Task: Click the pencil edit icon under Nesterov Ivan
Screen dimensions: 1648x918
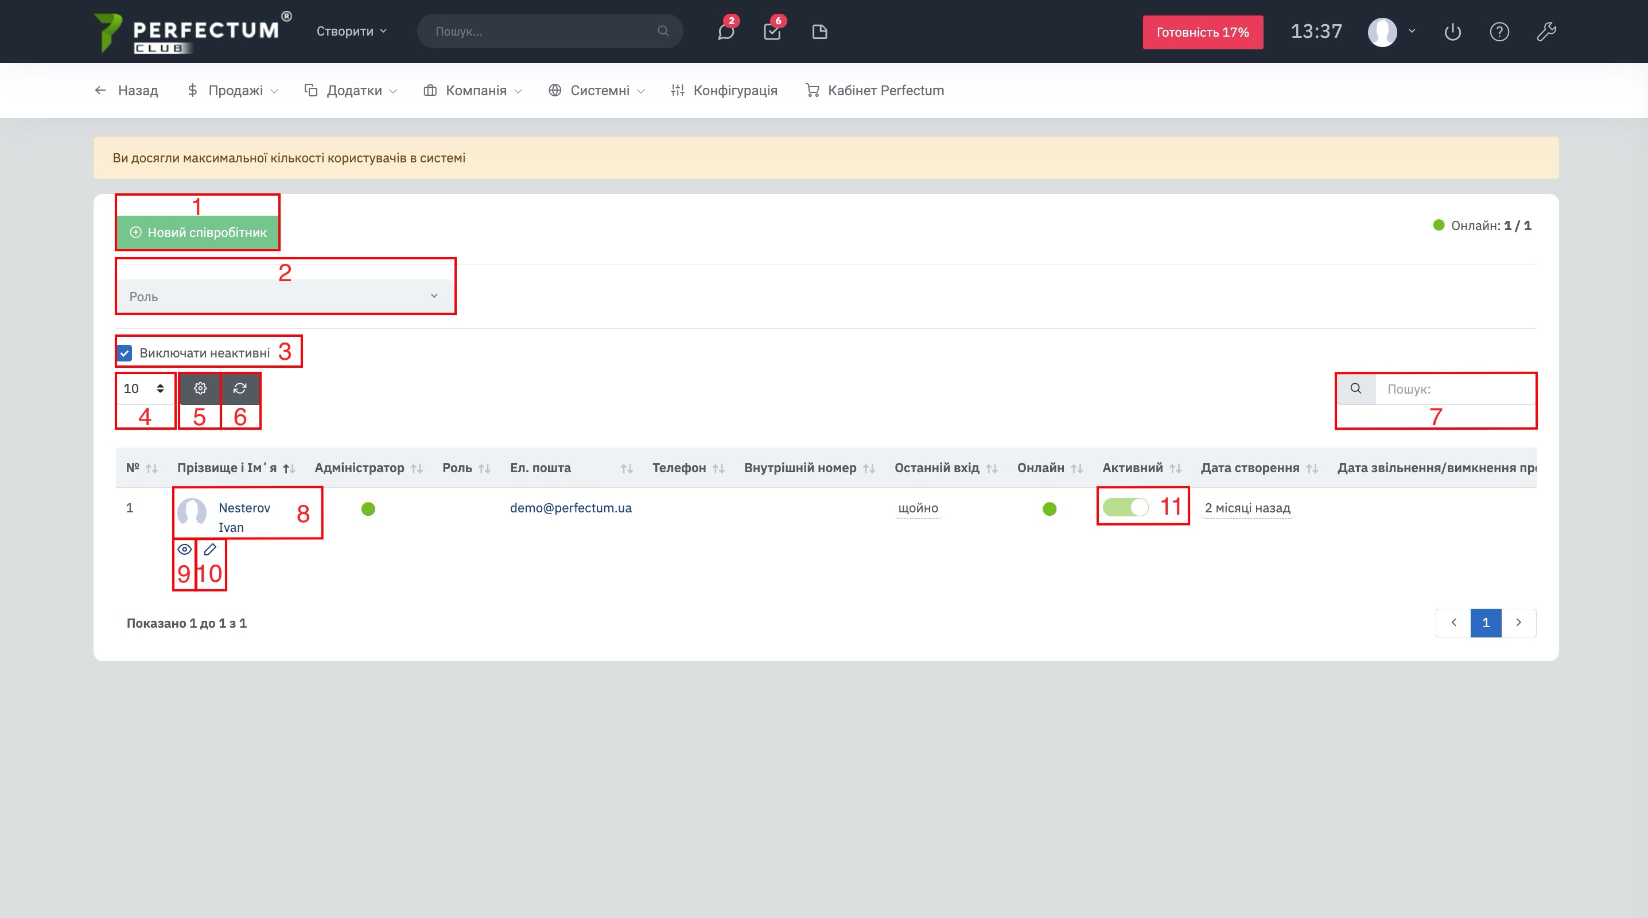Action: [210, 549]
